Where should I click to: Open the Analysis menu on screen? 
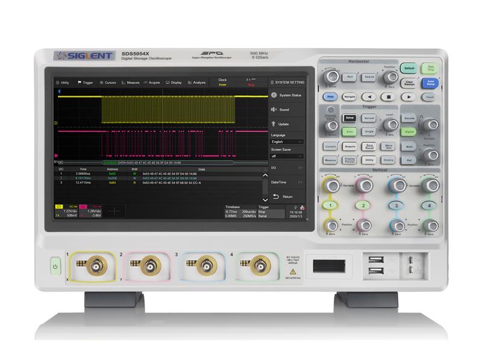click(x=196, y=82)
